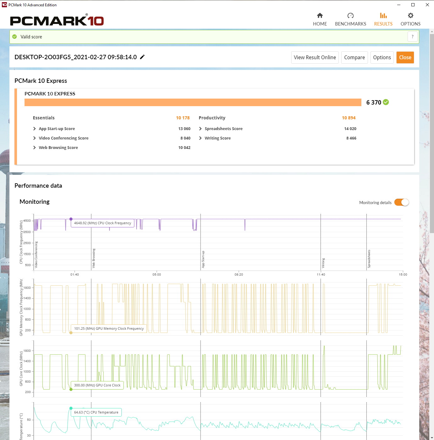Click the PCMark 10 logo
This screenshot has width=434, height=440.
57,20
